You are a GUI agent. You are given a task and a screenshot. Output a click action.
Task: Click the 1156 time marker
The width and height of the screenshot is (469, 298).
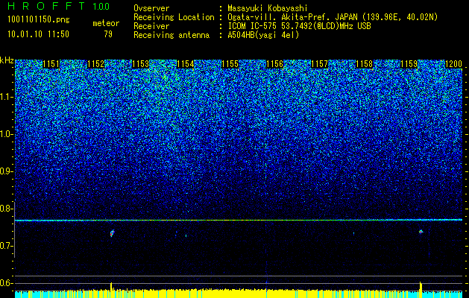pos(275,64)
